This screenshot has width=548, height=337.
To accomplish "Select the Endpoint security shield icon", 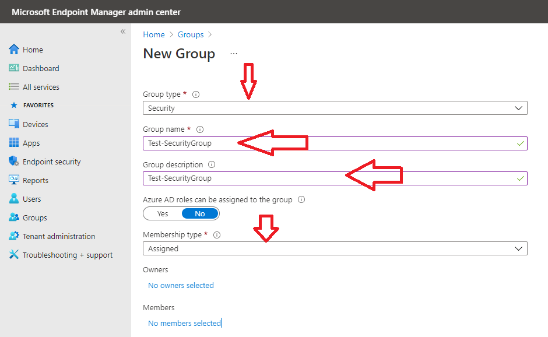I will 13,161.
